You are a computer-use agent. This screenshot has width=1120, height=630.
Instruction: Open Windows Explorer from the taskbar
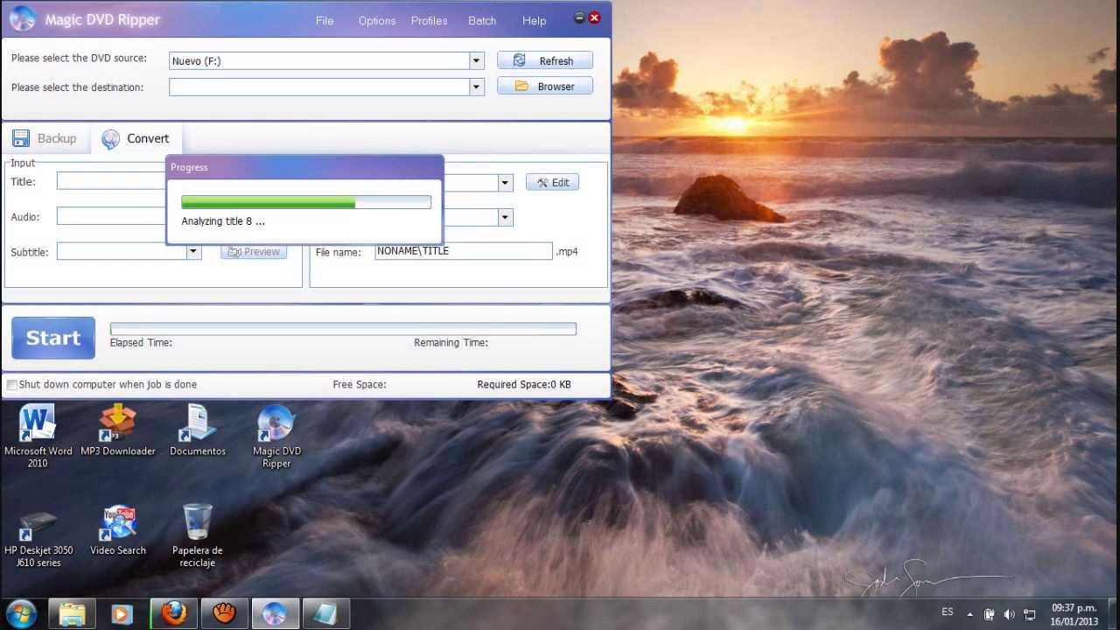(72, 614)
